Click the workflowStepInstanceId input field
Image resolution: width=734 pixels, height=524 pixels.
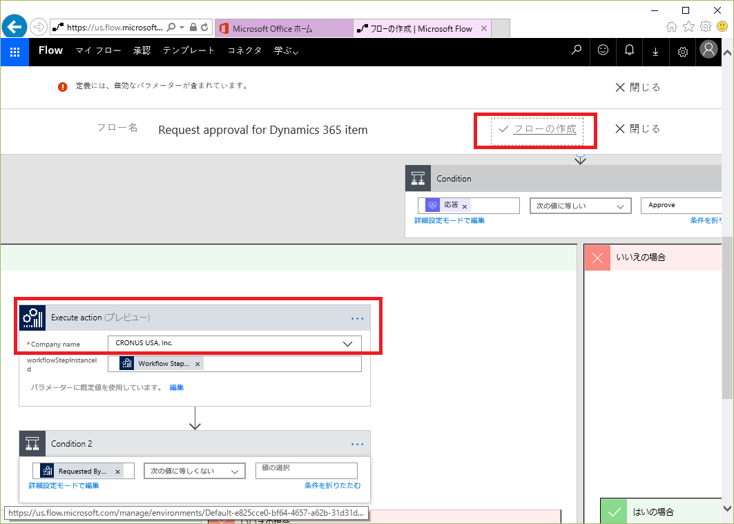235,364
